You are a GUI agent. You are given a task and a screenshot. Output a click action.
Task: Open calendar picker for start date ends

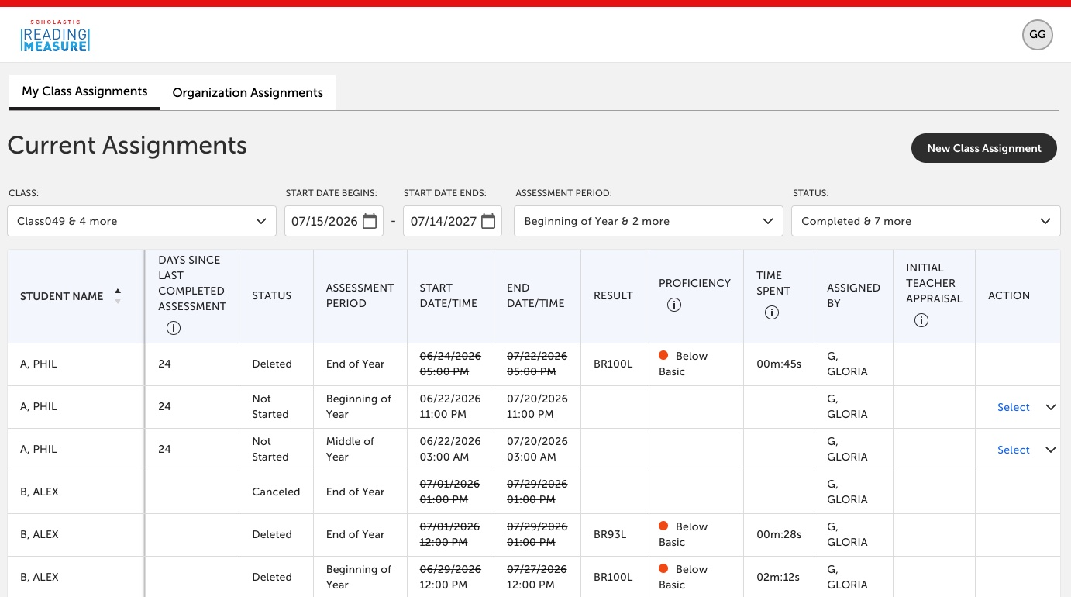click(488, 221)
